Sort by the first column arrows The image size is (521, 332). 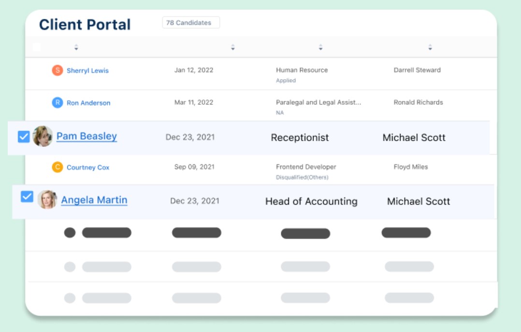point(76,47)
